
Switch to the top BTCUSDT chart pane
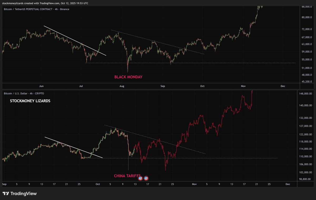click(x=158, y=45)
